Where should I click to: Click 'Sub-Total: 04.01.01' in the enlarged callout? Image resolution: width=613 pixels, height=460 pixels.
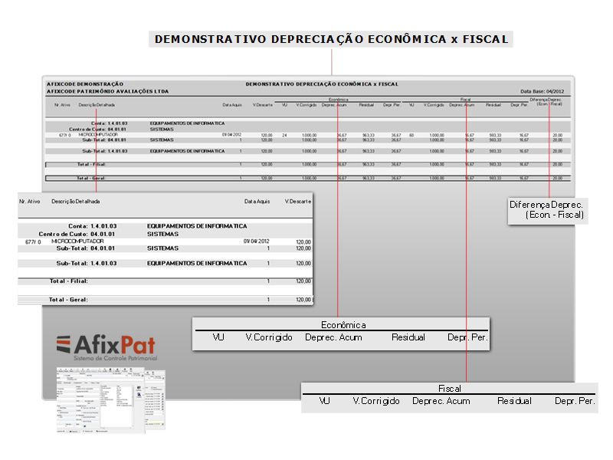(x=86, y=248)
